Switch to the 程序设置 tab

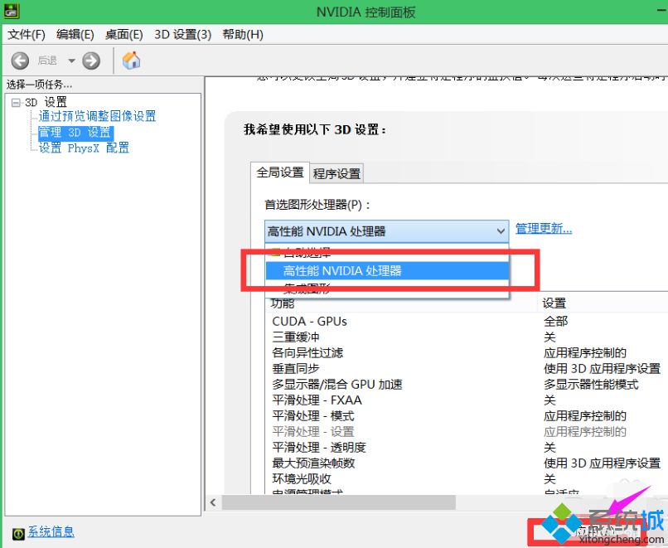point(336,173)
